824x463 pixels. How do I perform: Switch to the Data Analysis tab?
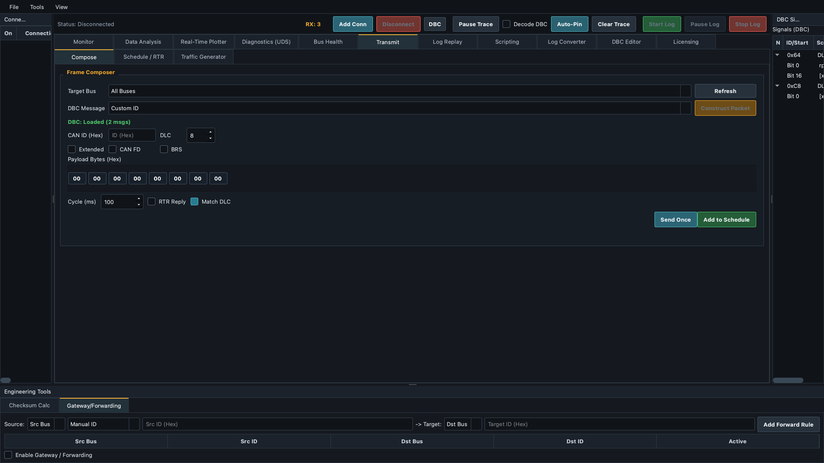[143, 42]
